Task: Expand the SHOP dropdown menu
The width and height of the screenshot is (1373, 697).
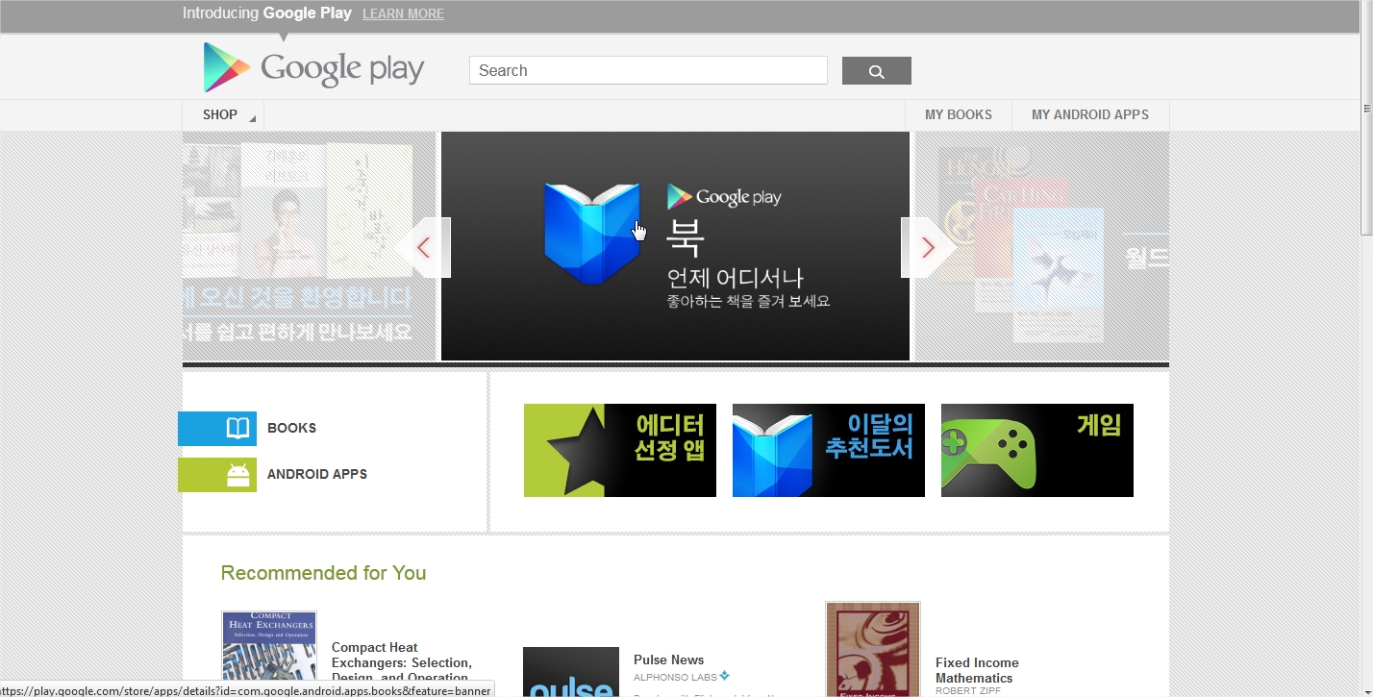Action: point(223,115)
